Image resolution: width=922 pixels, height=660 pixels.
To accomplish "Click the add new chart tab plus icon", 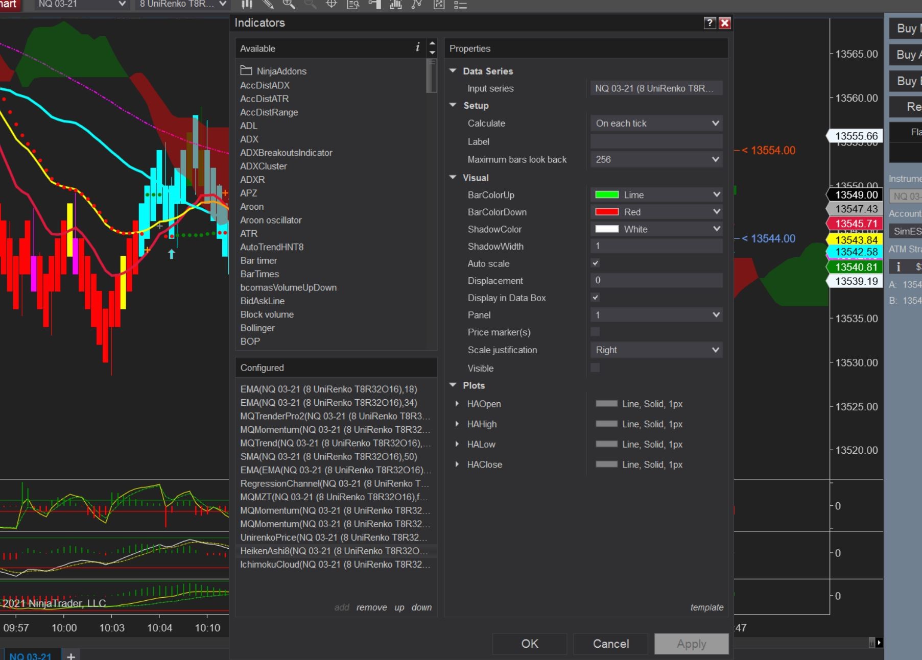I will pyautogui.click(x=71, y=656).
